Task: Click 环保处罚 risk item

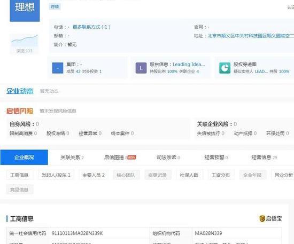Action: tap(277, 133)
